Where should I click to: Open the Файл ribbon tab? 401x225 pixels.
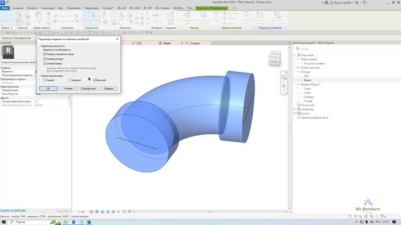[x=5, y=8]
